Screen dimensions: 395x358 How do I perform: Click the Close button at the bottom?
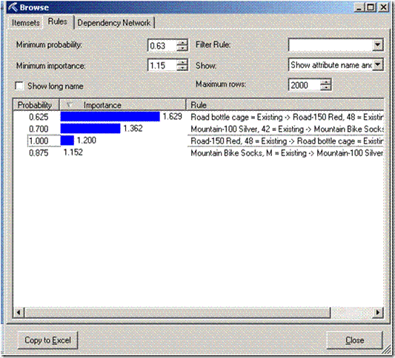click(355, 340)
